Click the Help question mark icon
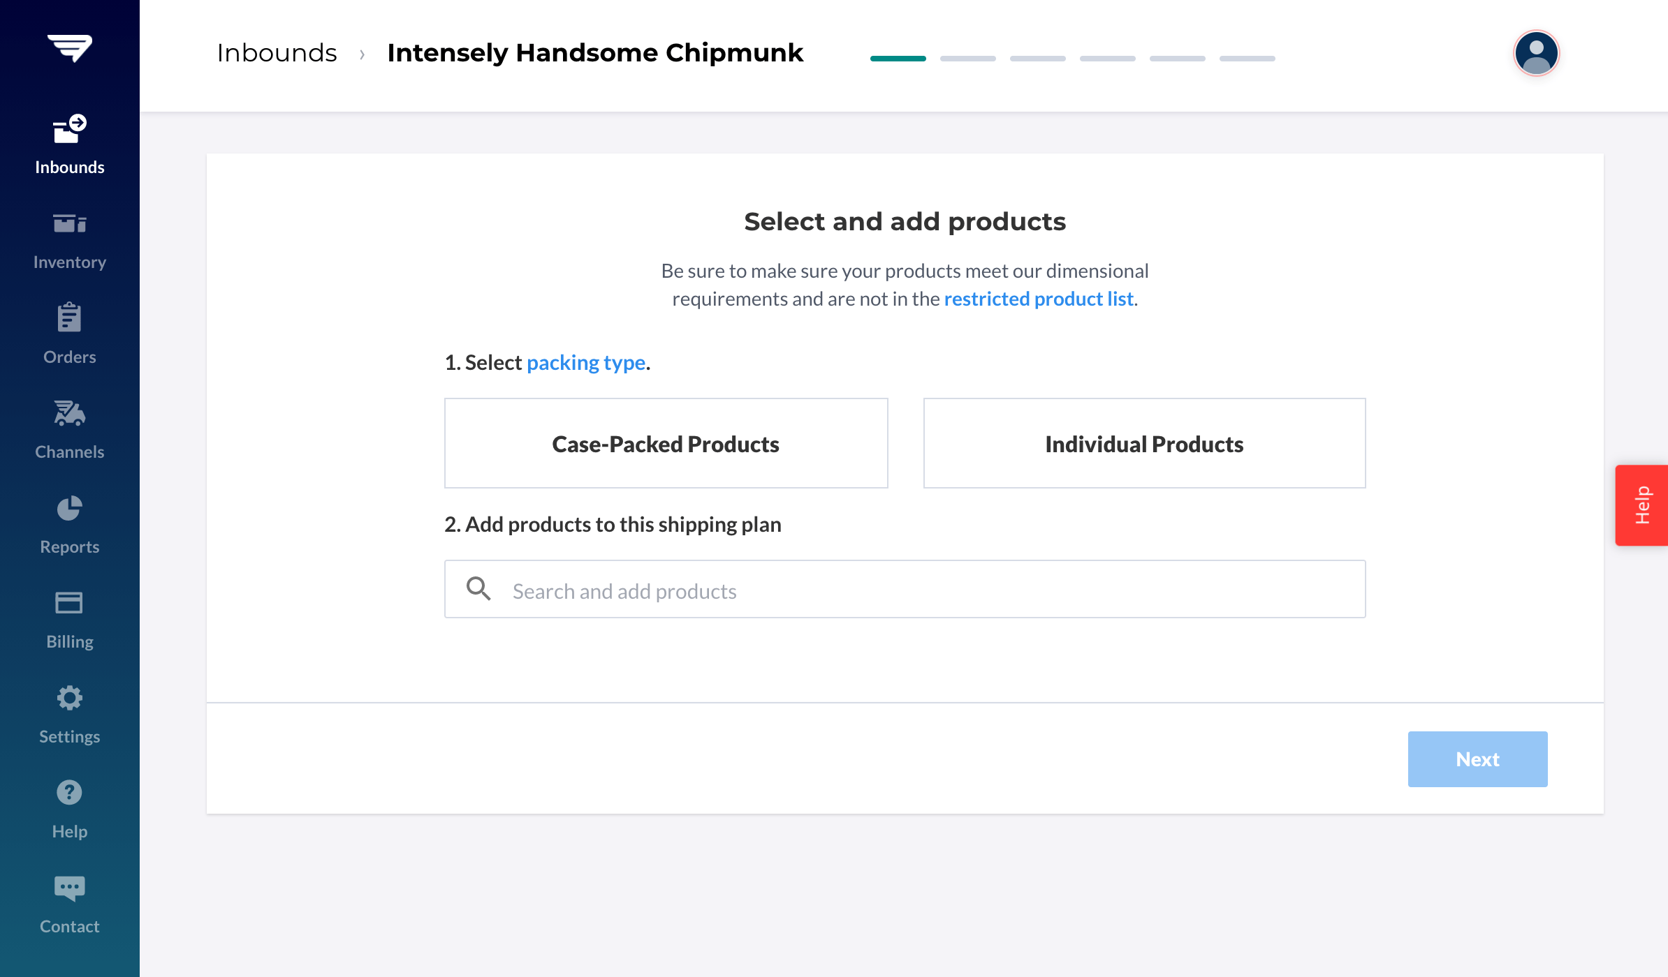 pos(69,792)
